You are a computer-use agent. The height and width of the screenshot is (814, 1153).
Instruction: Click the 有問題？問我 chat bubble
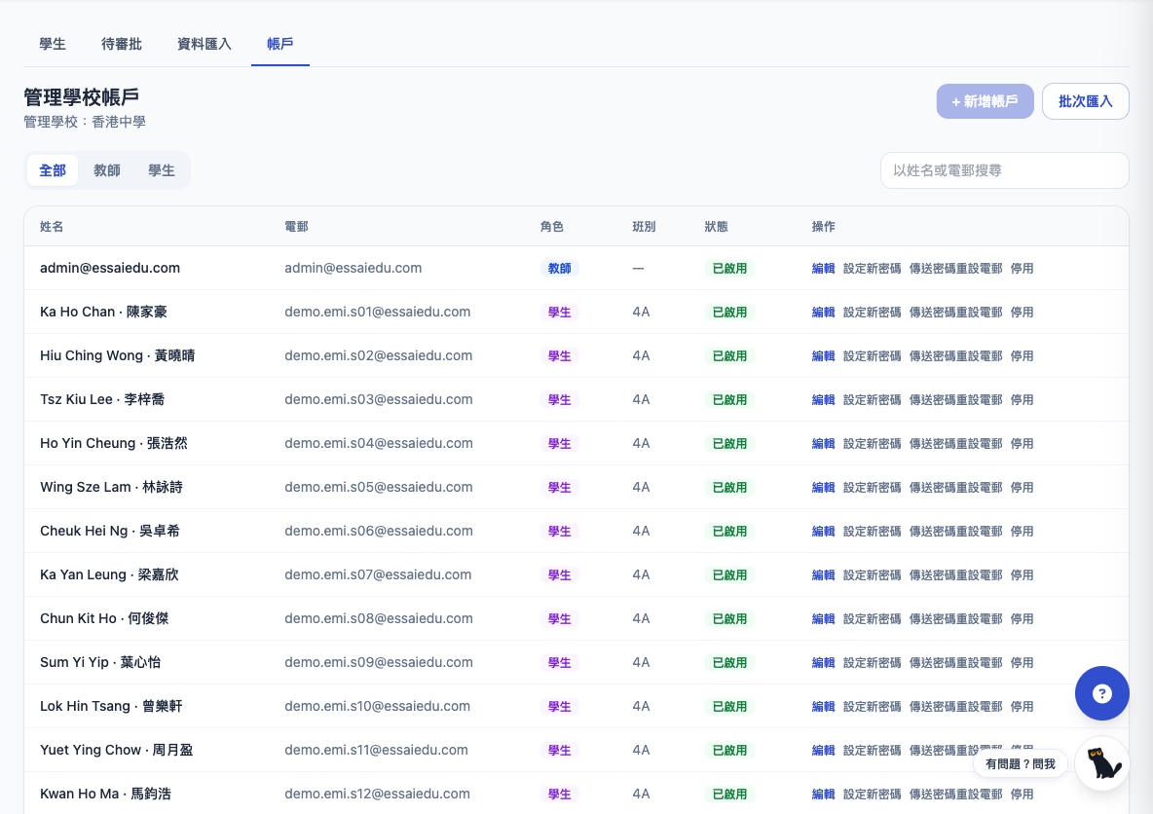click(x=1020, y=764)
